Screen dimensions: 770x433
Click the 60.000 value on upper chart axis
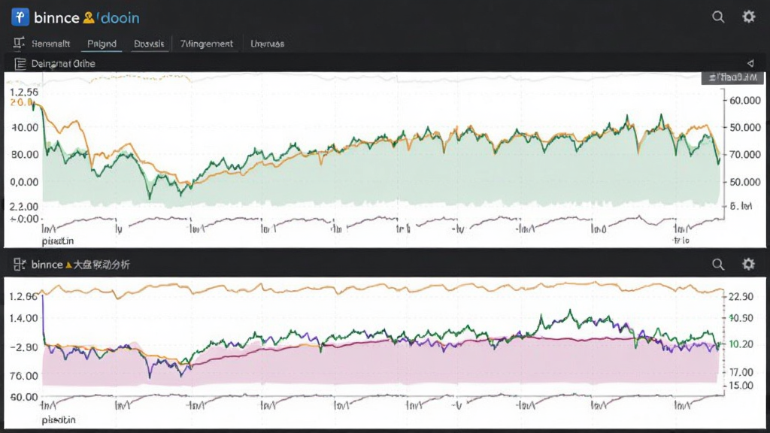click(745, 101)
